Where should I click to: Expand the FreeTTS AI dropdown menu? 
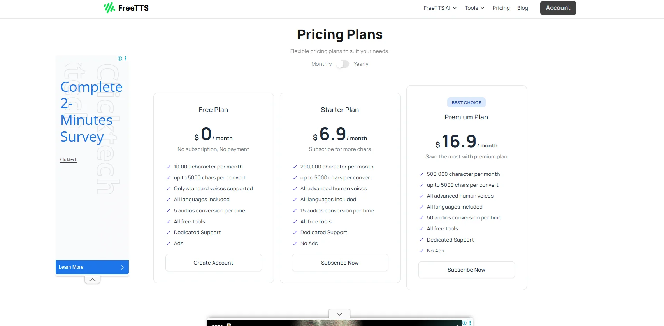point(440,8)
